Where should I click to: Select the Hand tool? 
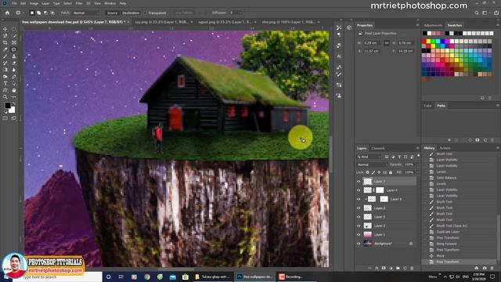coord(14,90)
